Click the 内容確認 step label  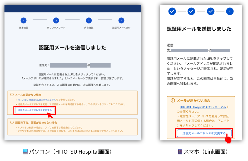pos(89,28)
